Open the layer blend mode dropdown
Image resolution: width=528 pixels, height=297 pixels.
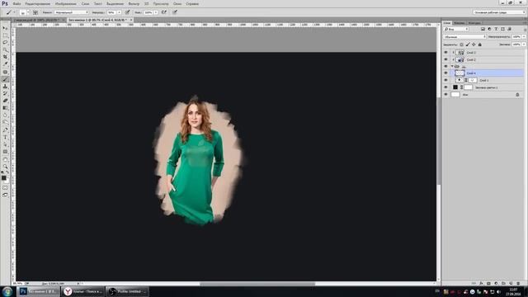coord(464,36)
